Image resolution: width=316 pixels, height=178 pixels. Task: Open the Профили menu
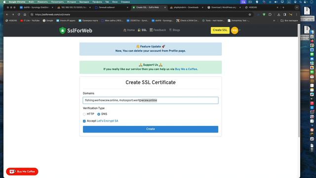[x=97, y=2]
